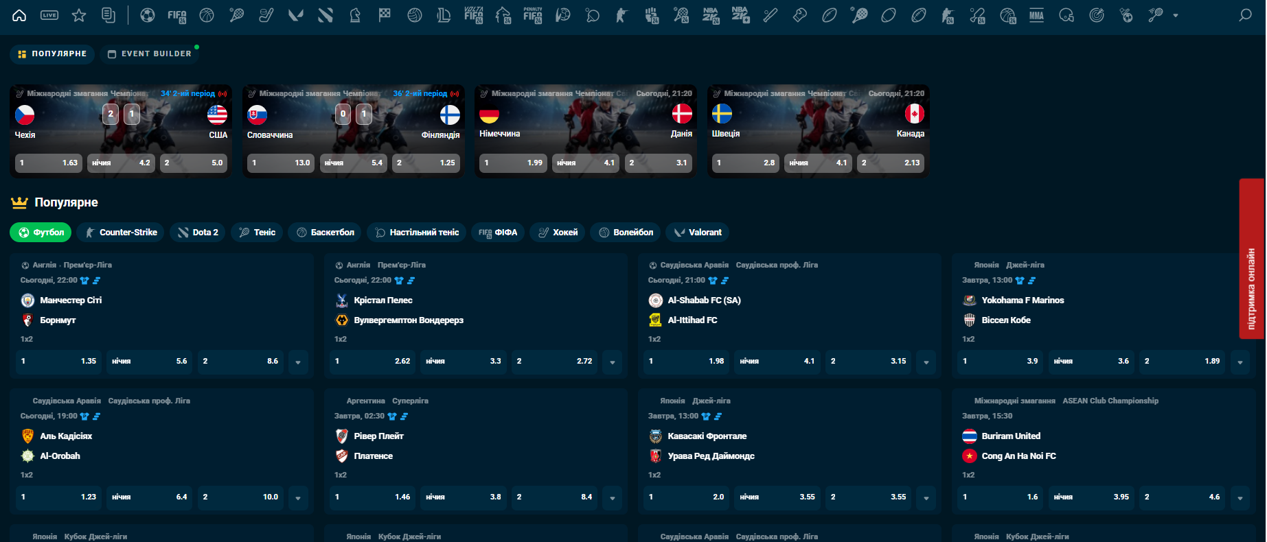This screenshot has width=1267, height=542.
Task: Select the Counter-Strike soldier icon in top bar
Action: [622, 15]
